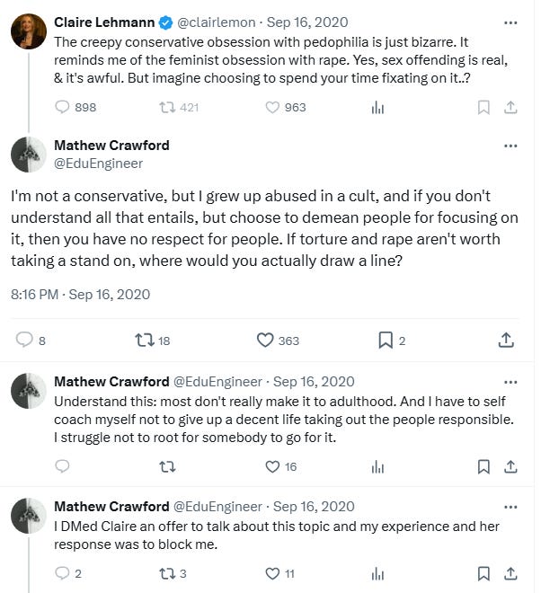Image resolution: width=541 pixels, height=593 pixels.
Task: Open the @EduEngineer handle under main tweet author
Action: (98, 164)
